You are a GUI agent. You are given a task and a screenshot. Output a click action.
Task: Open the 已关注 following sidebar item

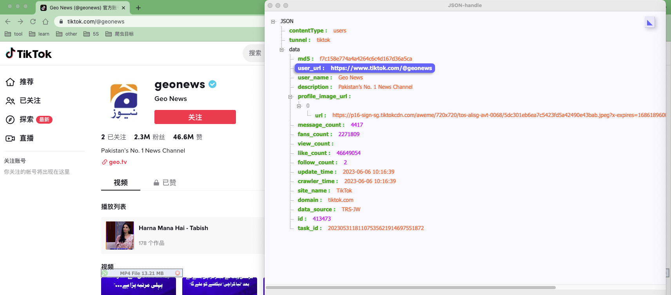coord(23,101)
